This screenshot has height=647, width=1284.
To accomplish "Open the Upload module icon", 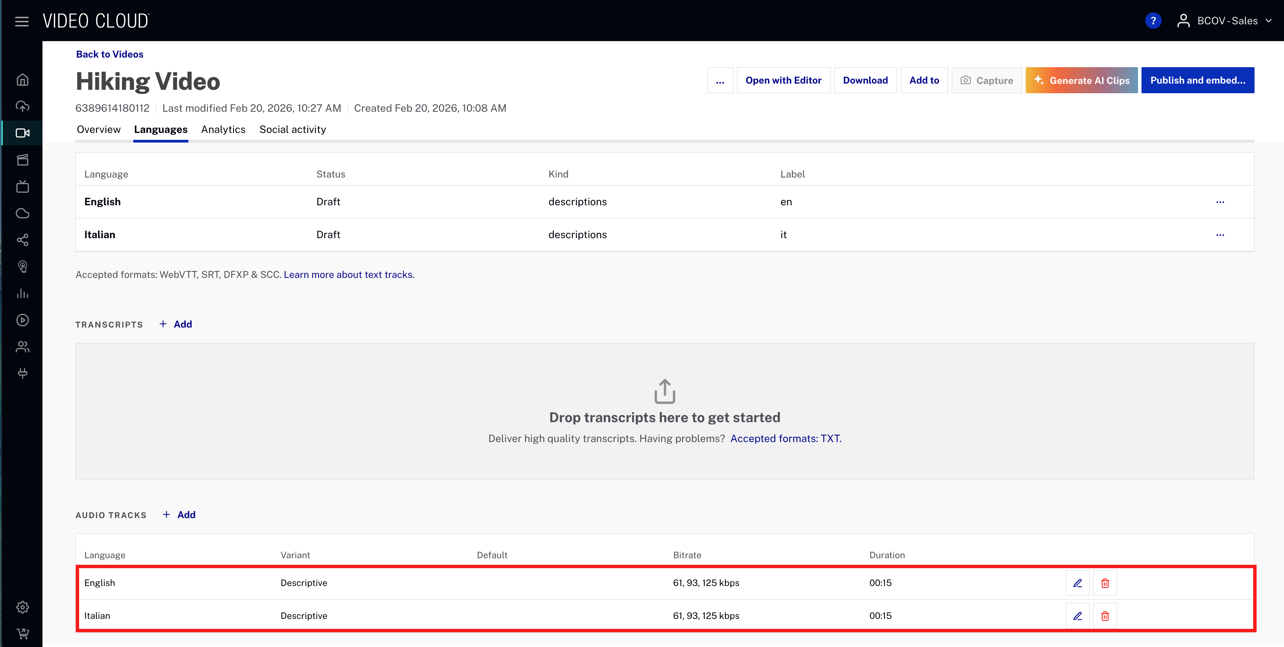I will (22, 106).
